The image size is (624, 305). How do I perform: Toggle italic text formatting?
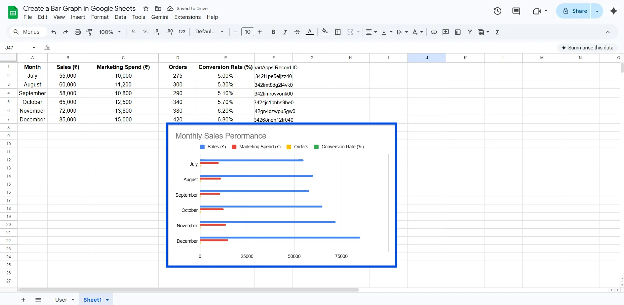(285, 32)
